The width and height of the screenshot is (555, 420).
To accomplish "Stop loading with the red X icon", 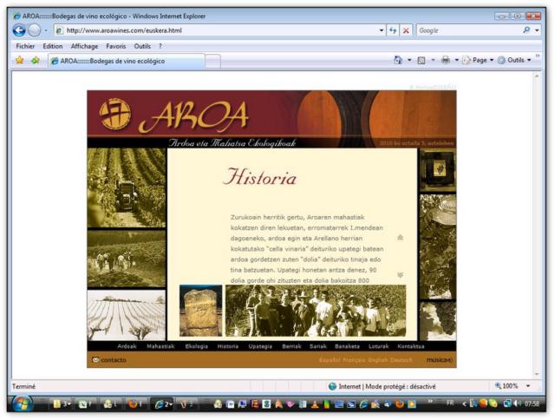I will pos(406,30).
